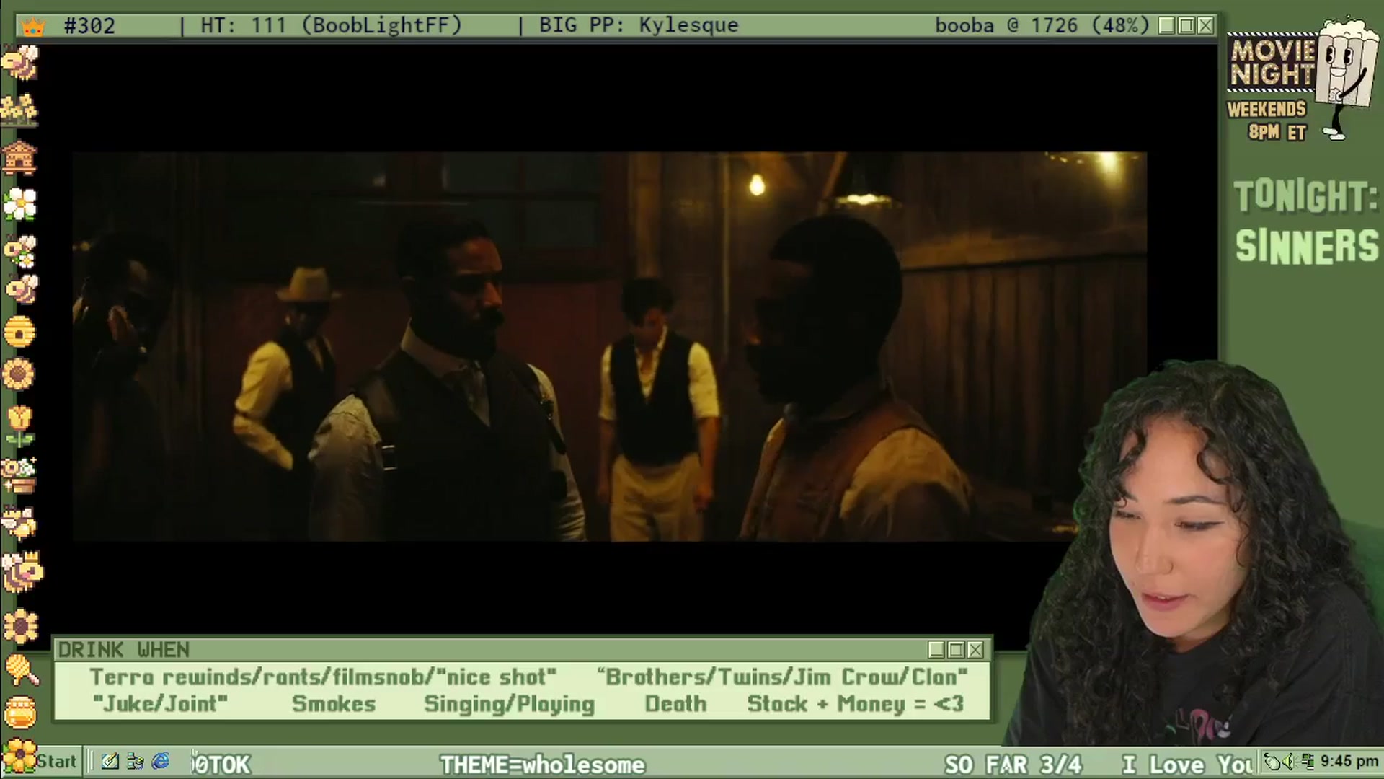
Task: Click the THEME=wholesome taskbar text
Action: click(x=542, y=764)
